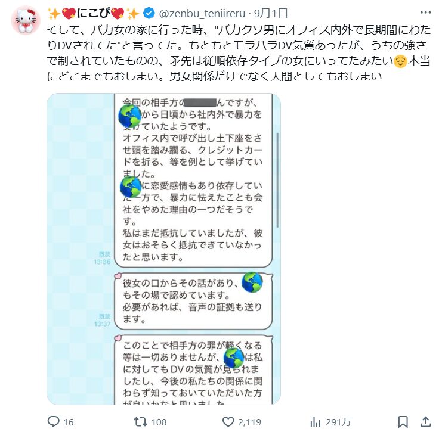Screen dimensions: 442x435
Task: Open the Hello Kitty profile avatar
Action: 26,20
